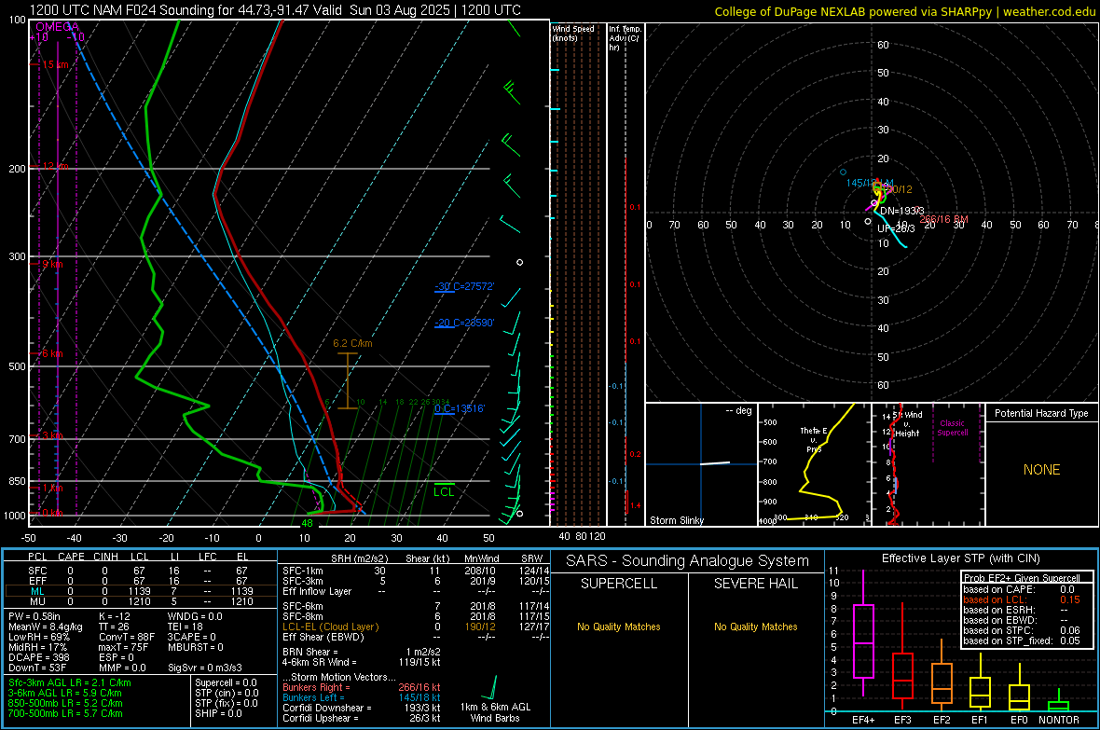Click 700-500mb LR = 5.7 C/km
The height and width of the screenshot is (730, 1100).
tap(65, 713)
